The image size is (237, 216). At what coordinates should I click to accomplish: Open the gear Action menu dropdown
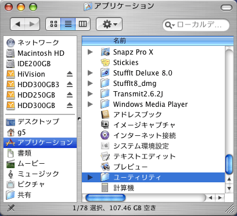click(x=109, y=24)
